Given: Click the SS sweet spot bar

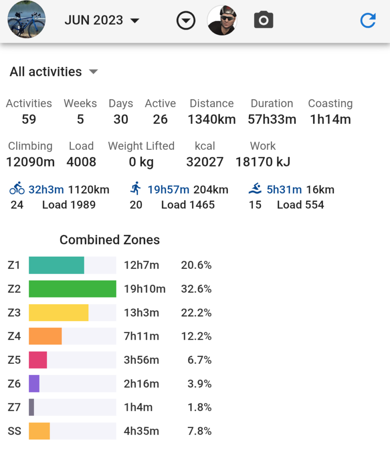Looking at the screenshot, I should (x=40, y=431).
